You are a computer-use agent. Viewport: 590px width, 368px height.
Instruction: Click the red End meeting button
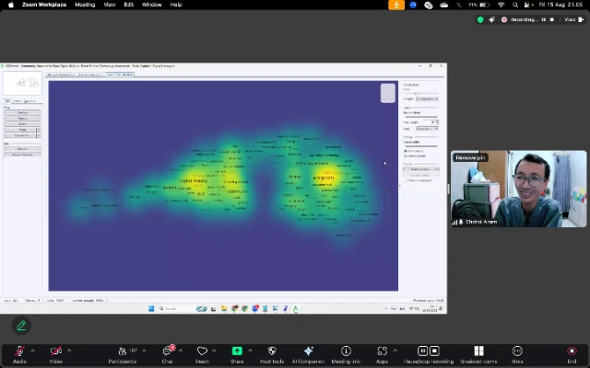(x=572, y=351)
